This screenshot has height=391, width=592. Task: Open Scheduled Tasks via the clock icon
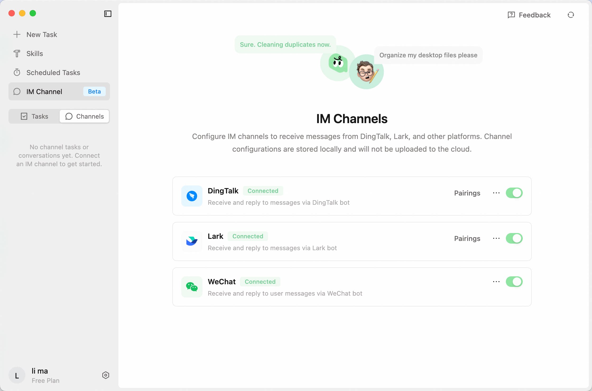17,72
